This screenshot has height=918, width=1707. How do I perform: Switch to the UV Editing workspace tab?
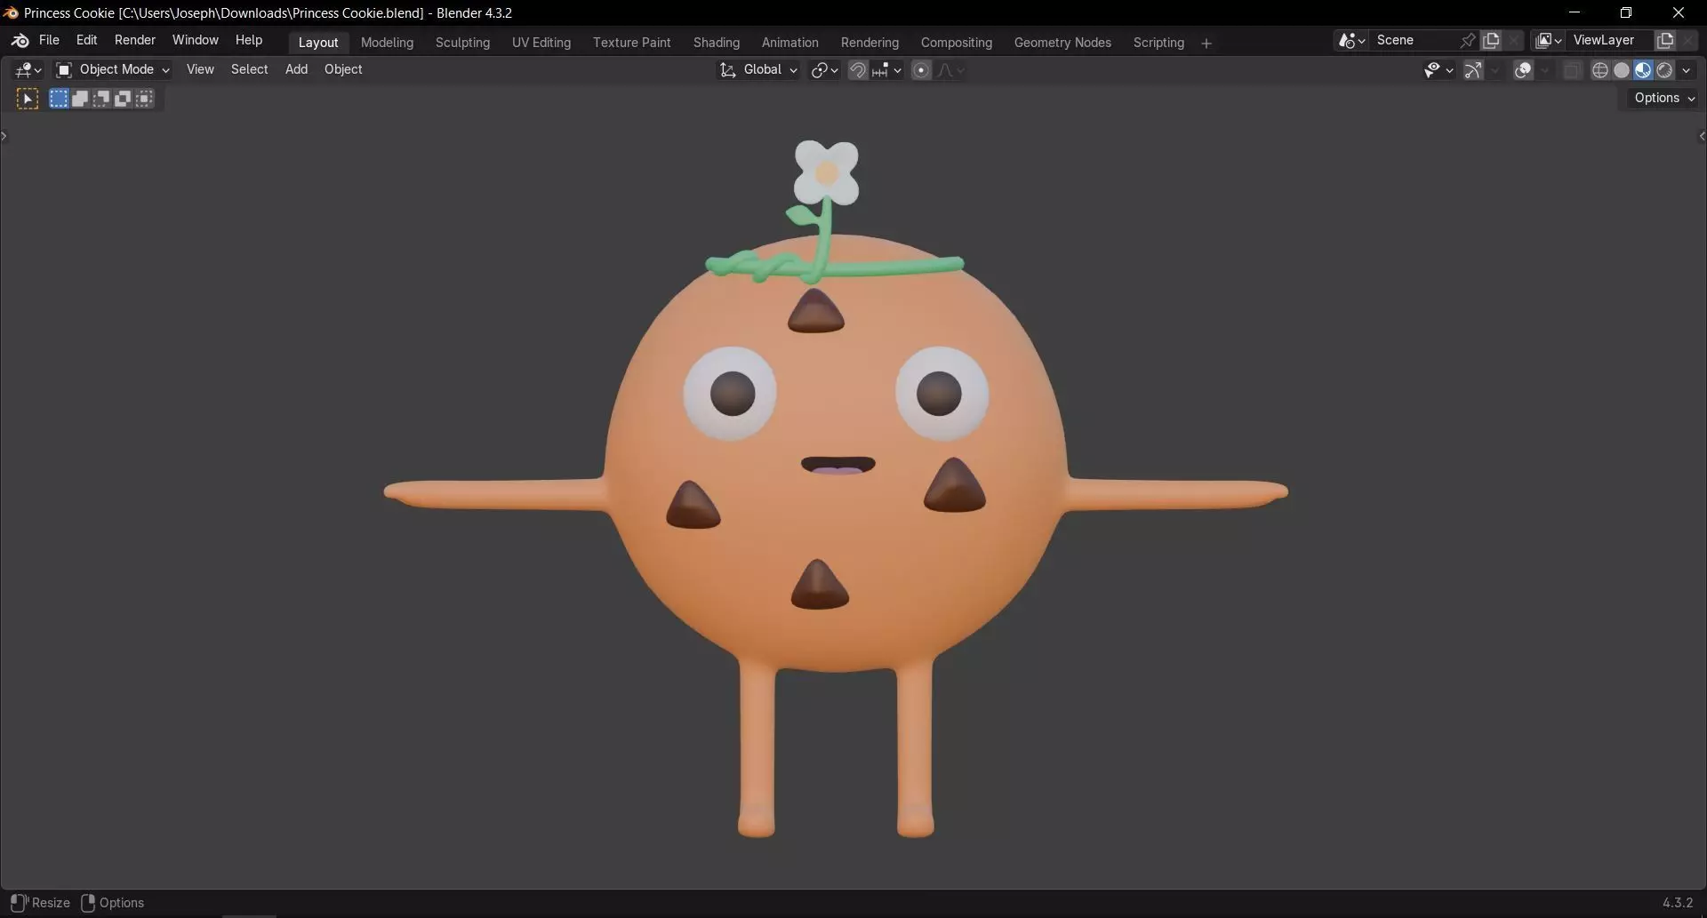tap(541, 43)
